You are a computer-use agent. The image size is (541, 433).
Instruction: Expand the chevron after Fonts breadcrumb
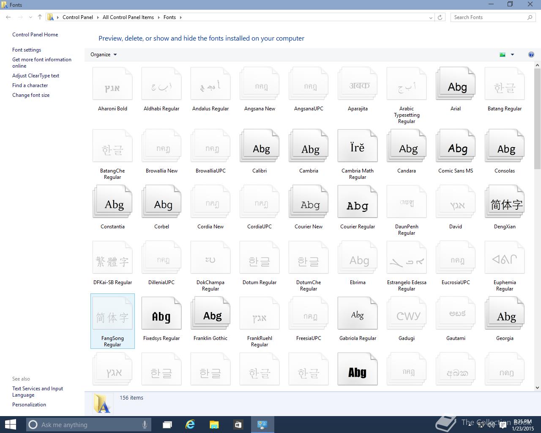pyautogui.click(x=180, y=17)
